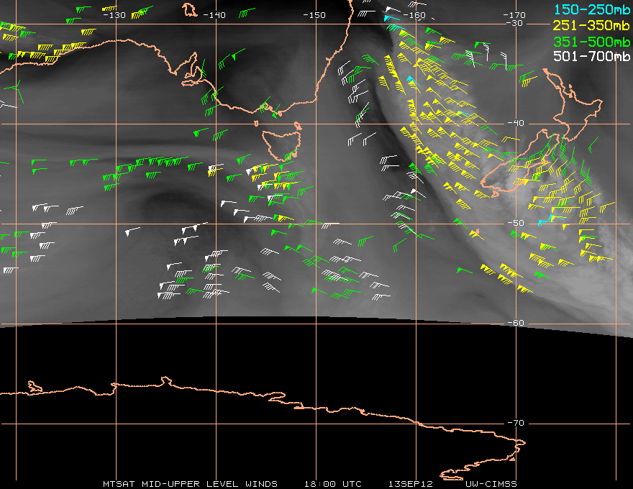Screen dimensions: 633x489
Task: Click the -70 latitude label
Action: coord(516,423)
